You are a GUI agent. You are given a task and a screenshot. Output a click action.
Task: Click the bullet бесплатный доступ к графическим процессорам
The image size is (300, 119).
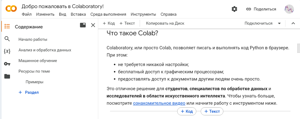pyautogui.click(x=171, y=72)
